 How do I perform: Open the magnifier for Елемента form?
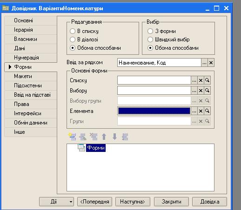point(207,111)
